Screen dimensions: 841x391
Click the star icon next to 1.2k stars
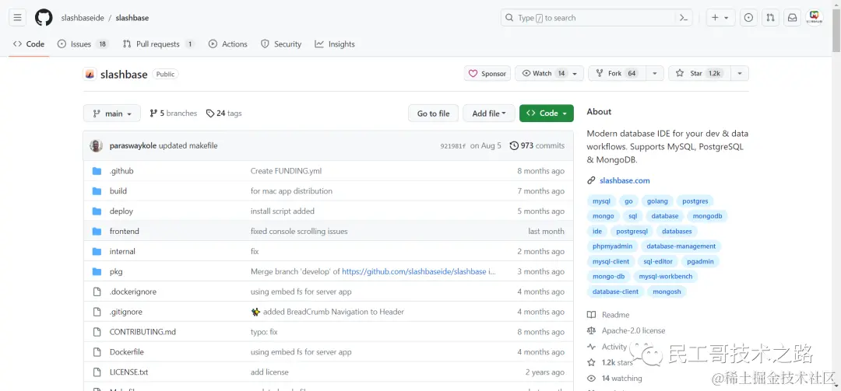[591, 362]
